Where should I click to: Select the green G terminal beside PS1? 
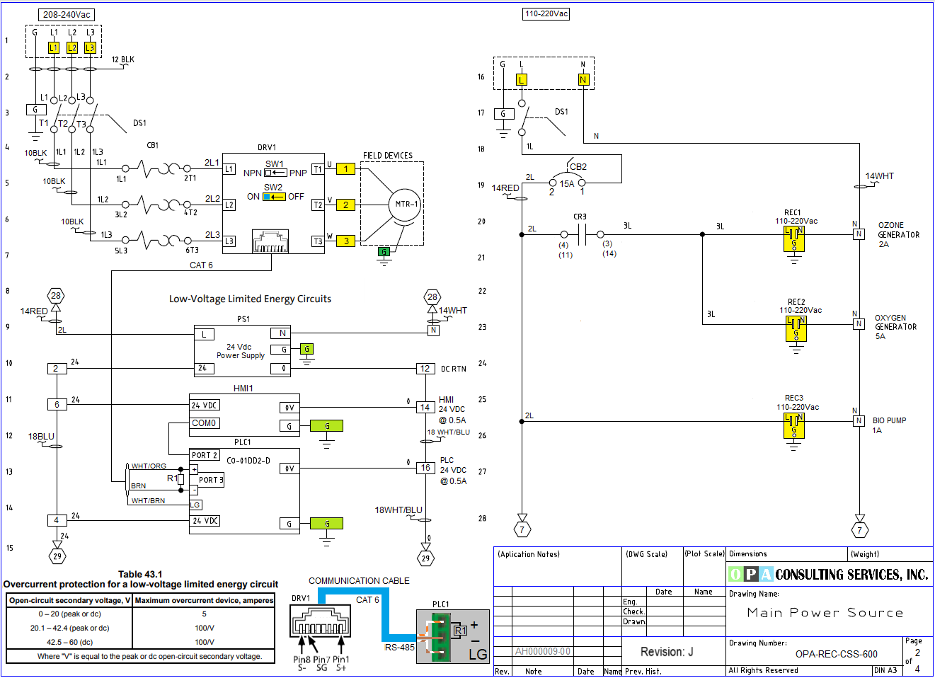coord(306,349)
